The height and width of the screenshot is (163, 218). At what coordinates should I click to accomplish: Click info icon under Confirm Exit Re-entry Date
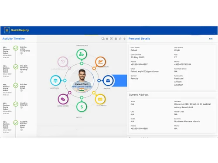(x=21, y=130)
